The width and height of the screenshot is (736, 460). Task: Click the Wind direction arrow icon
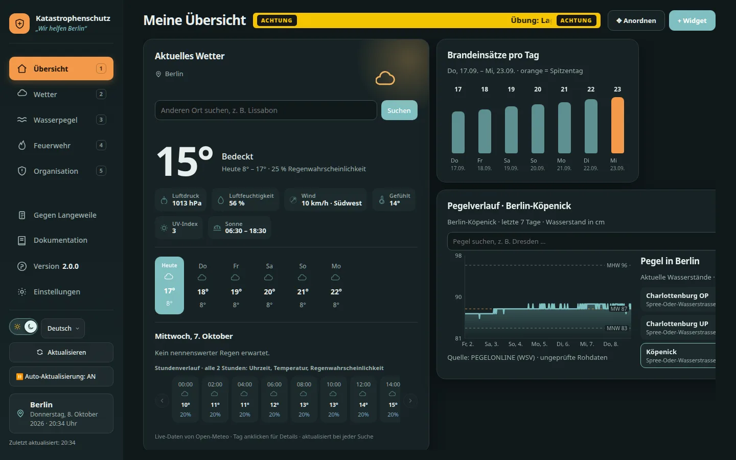[293, 200]
